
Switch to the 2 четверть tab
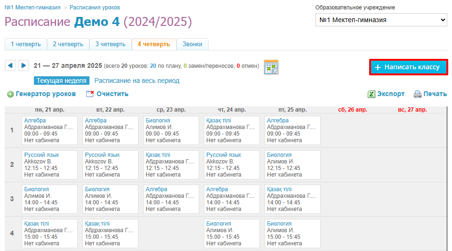coord(68,44)
